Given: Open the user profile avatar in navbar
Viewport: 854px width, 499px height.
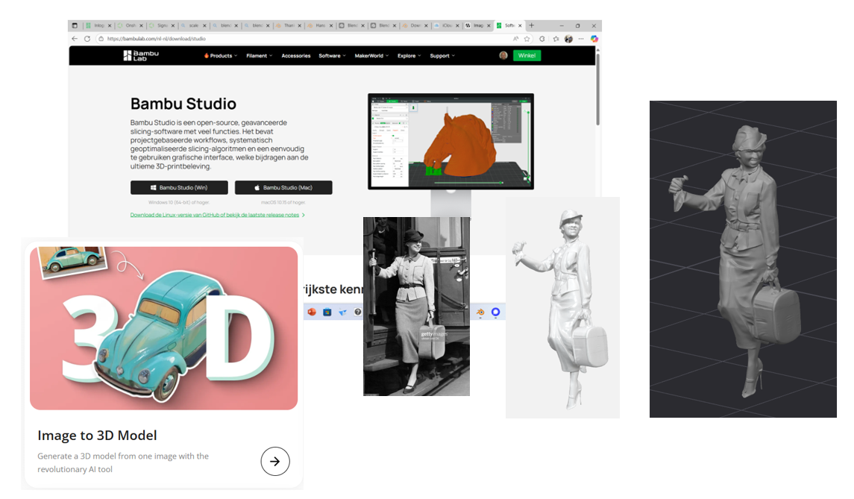Looking at the screenshot, I should (x=503, y=55).
